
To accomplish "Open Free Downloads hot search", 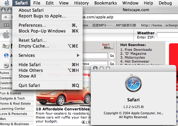I will [138, 50].
